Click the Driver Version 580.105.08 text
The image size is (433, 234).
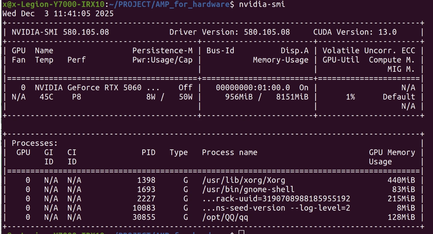pyautogui.click(x=230, y=32)
